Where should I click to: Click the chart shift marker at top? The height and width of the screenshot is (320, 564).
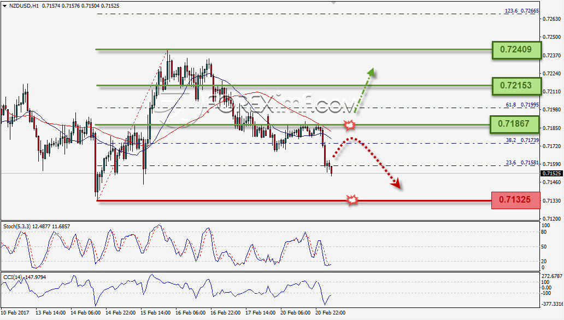333,2
